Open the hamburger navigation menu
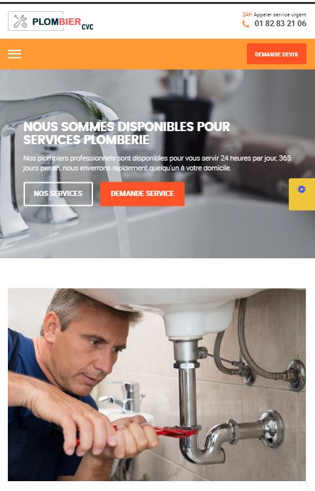The height and width of the screenshot is (491, 315). tap(14, 54)
